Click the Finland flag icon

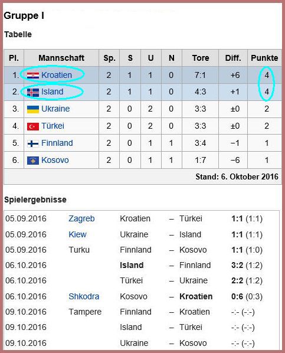[33, 143]
